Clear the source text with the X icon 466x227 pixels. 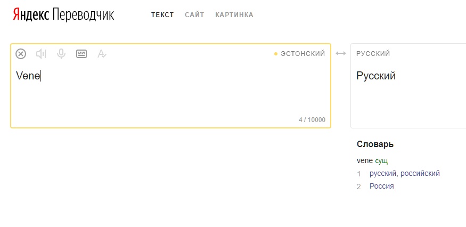point(21,54)
